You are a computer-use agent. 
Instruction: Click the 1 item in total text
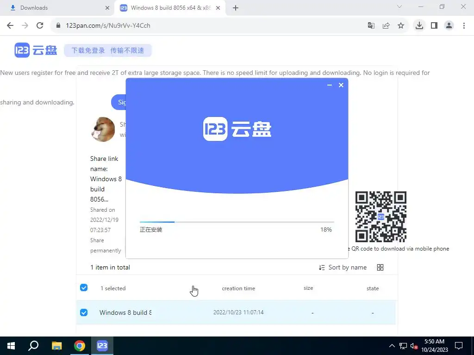pyautogui.click(x=110, y=267)
